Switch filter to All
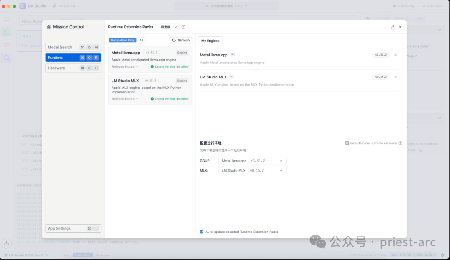Image resolution: width=450 pixels, height=260 pixels. (x=141, y=40)
